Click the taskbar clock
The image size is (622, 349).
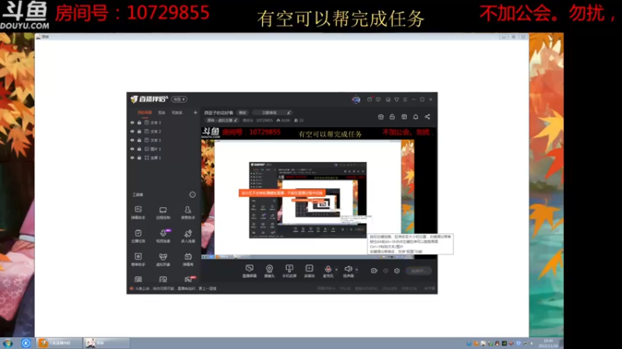click(x=548, y=343)
